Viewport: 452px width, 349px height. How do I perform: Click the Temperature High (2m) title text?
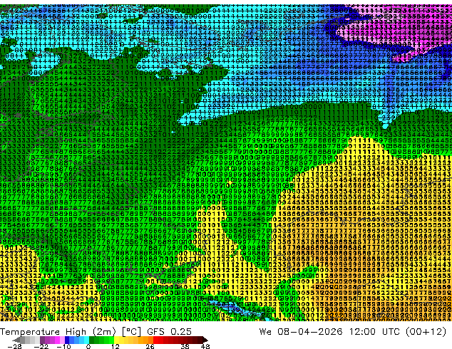coord(58,332)
